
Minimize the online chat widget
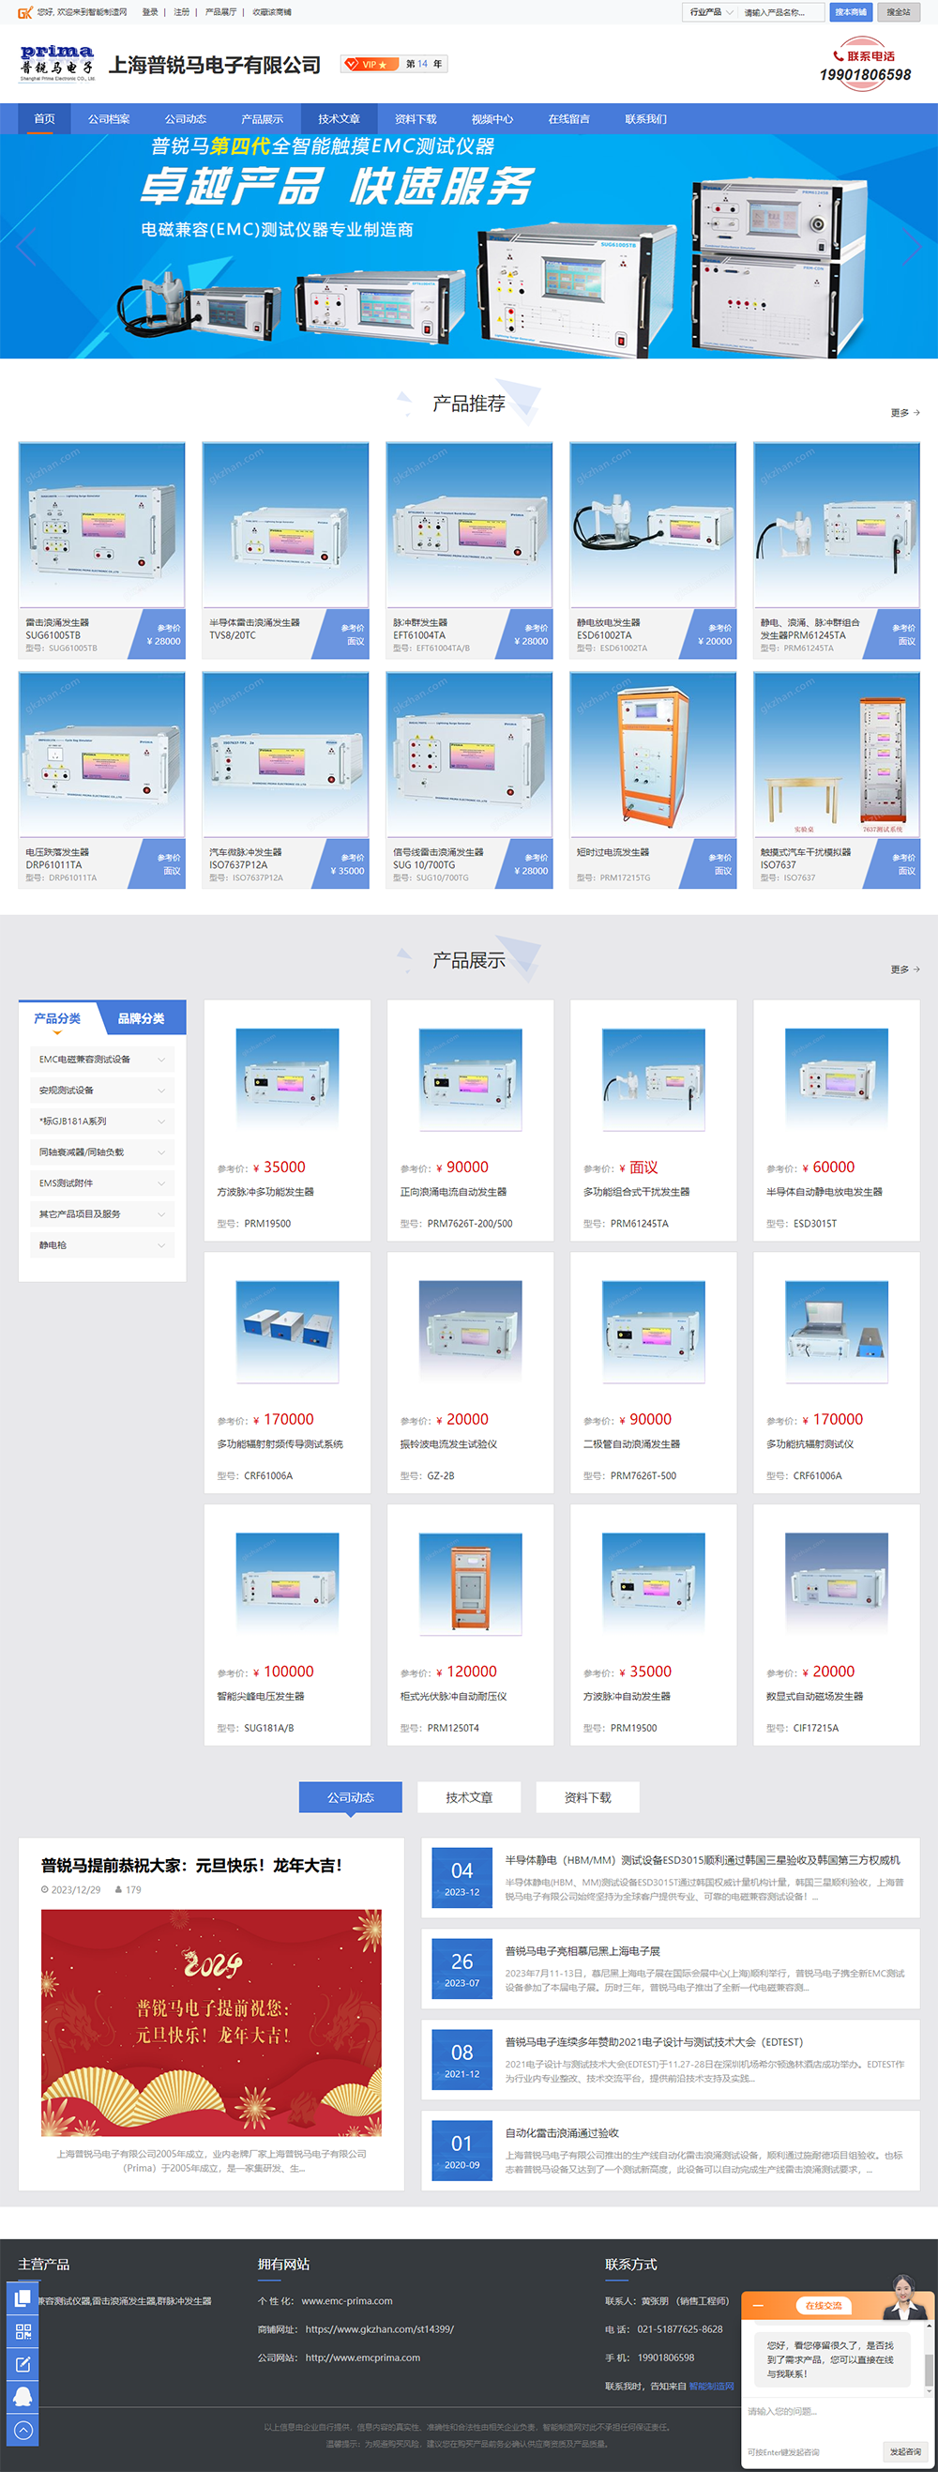tap(759, 2305)
